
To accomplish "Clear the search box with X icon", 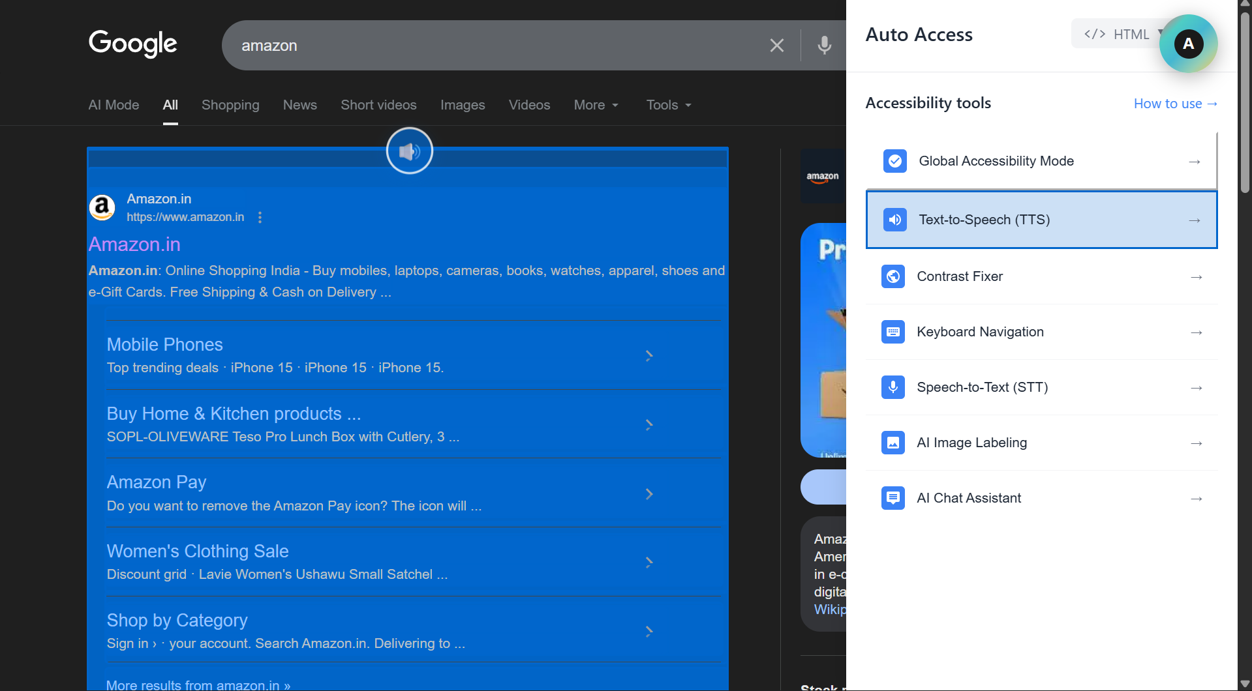I will tap(776, 46).
